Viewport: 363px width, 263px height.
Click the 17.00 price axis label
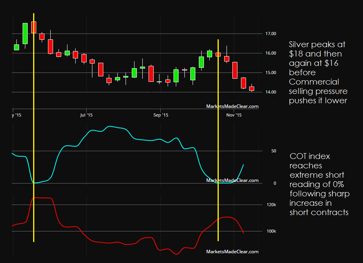point(271,34)
